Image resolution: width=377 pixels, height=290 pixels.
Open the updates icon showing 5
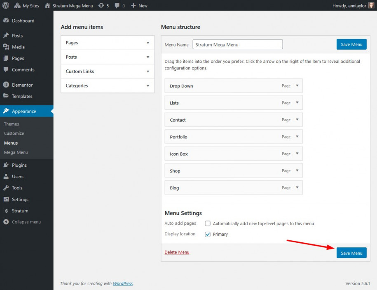(x=101, y=5)
